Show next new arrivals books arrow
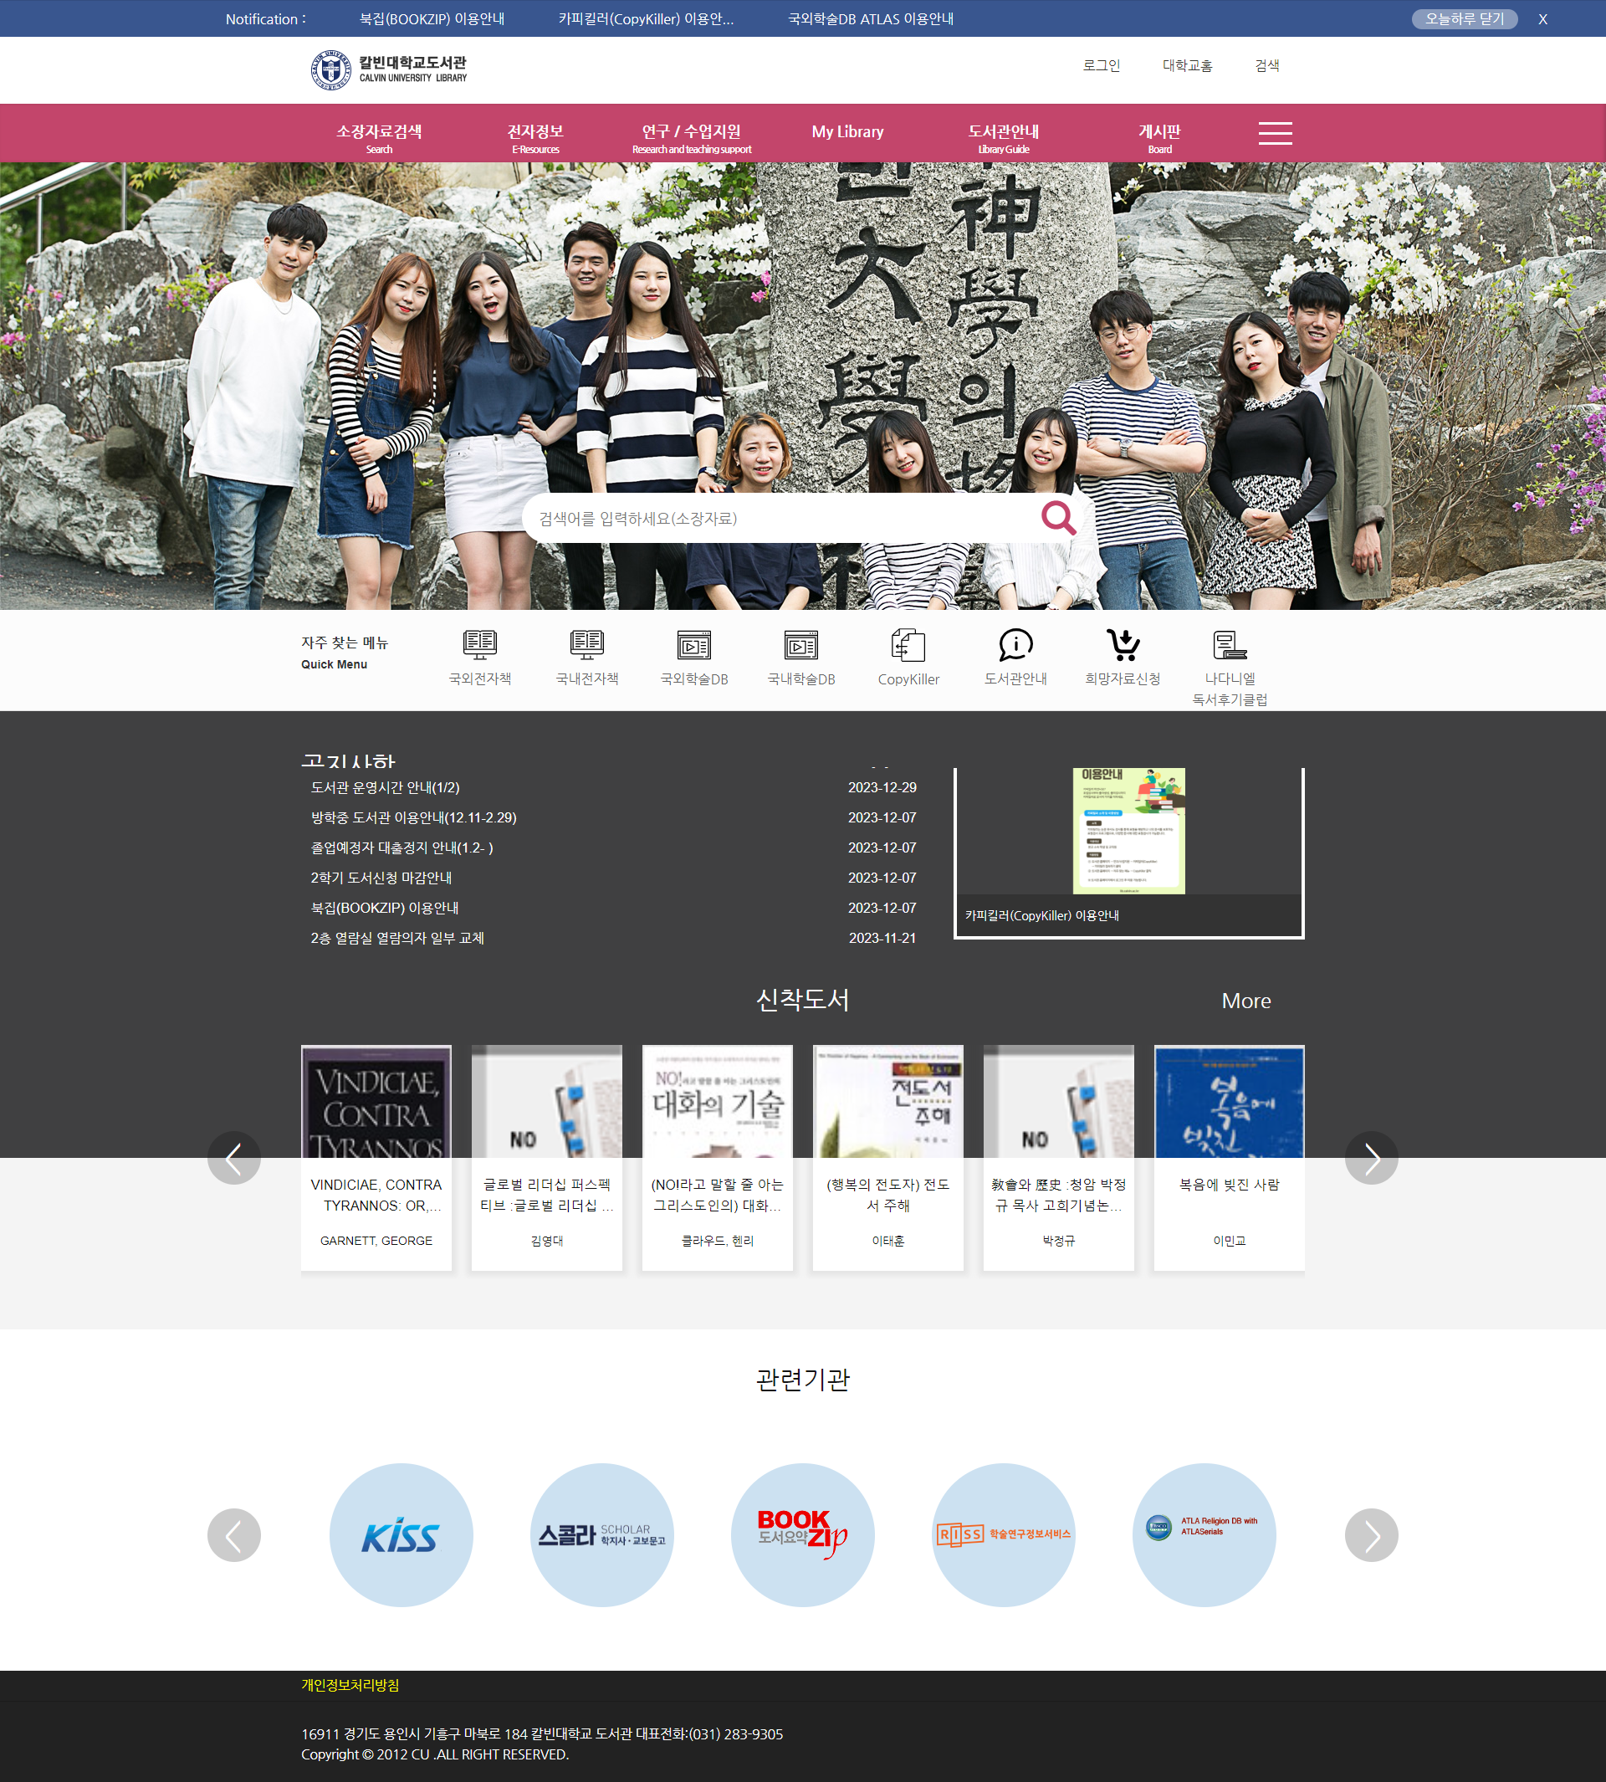Viewport: 1606px width, 1782px height. pos(1370,1158)
